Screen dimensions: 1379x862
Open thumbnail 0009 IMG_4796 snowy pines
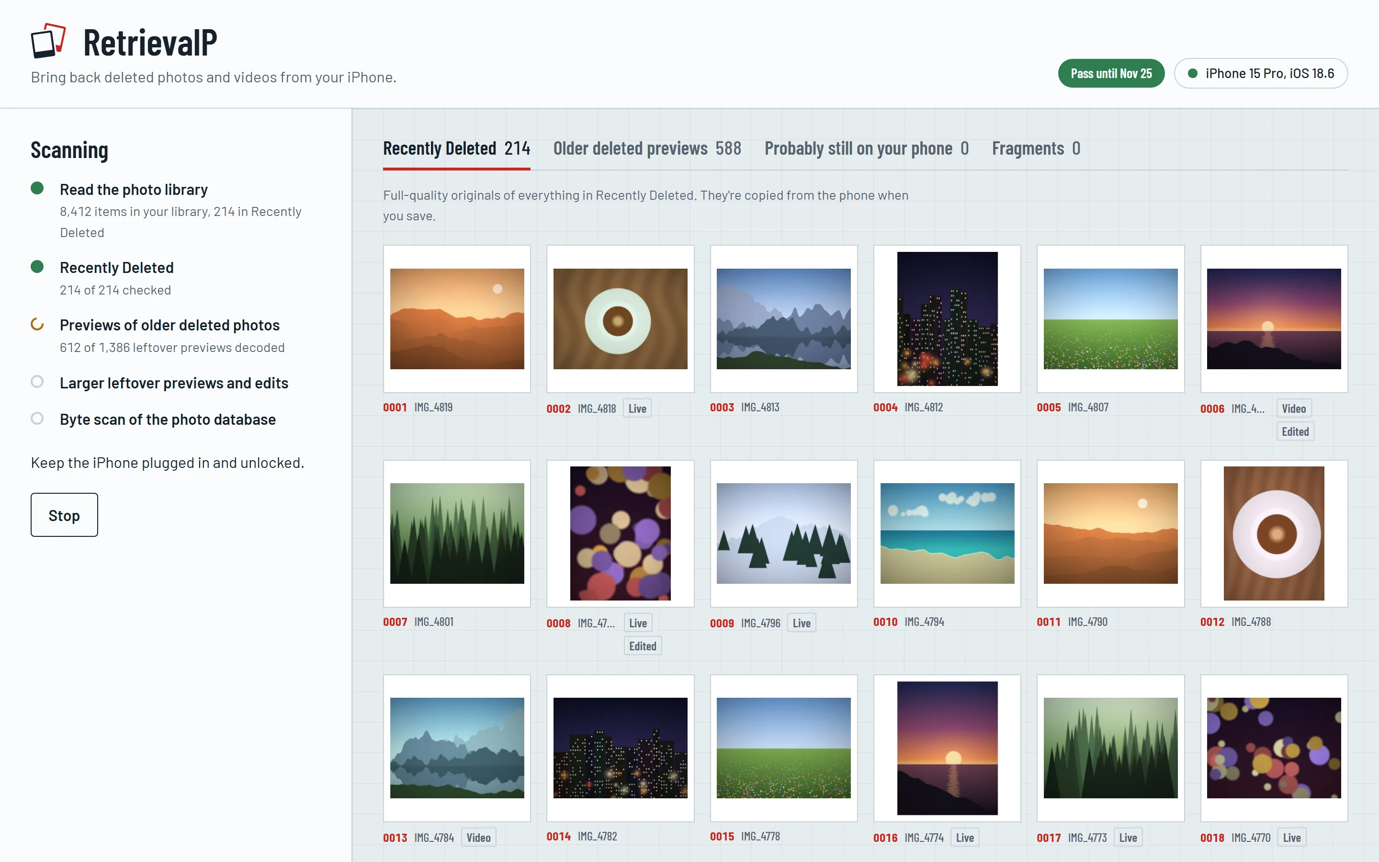click(x=783, y=533)
